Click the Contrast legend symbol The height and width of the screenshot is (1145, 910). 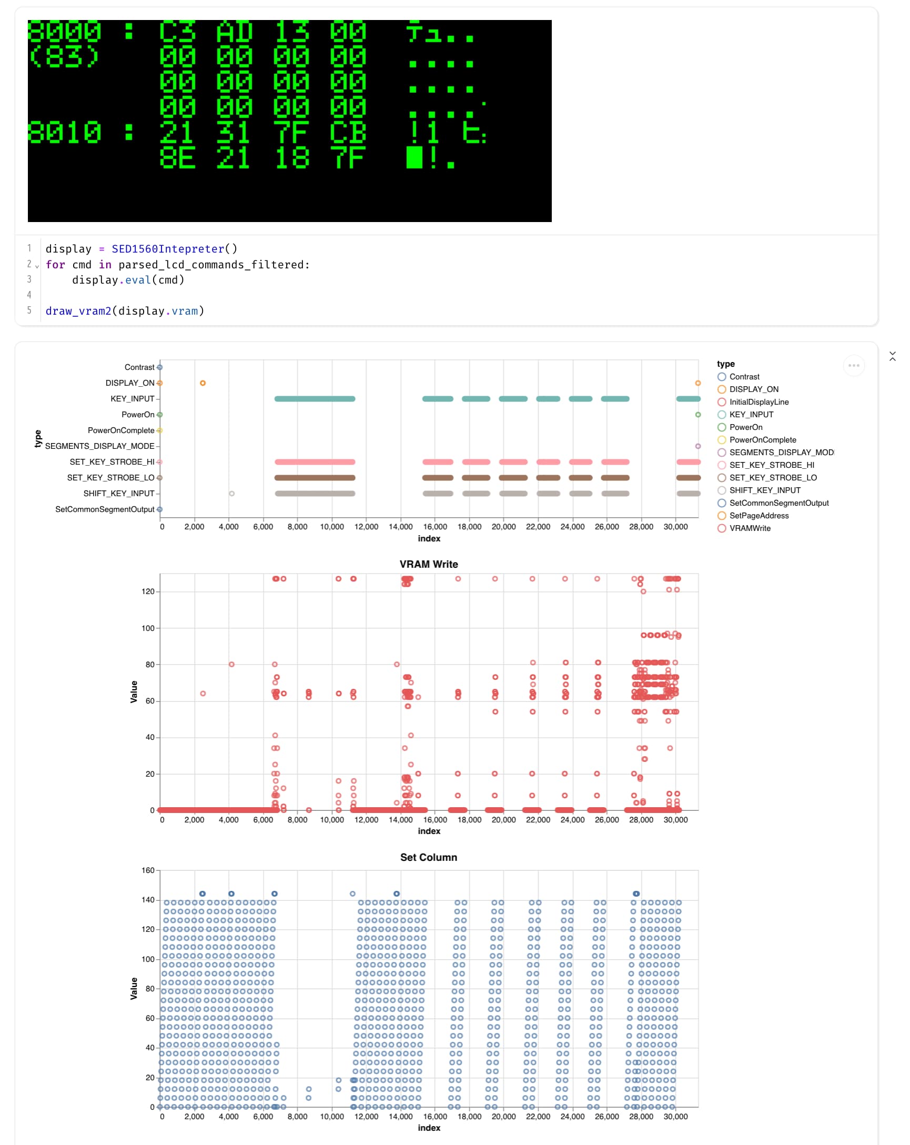pos(721,377)
